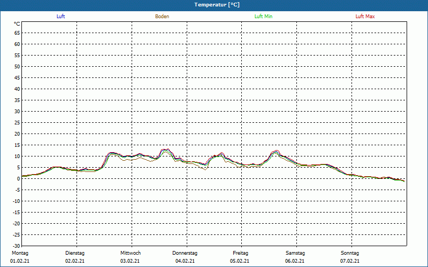Click the date 05.02.21
This screenshot has height=267, width=428.
[240, 261]
